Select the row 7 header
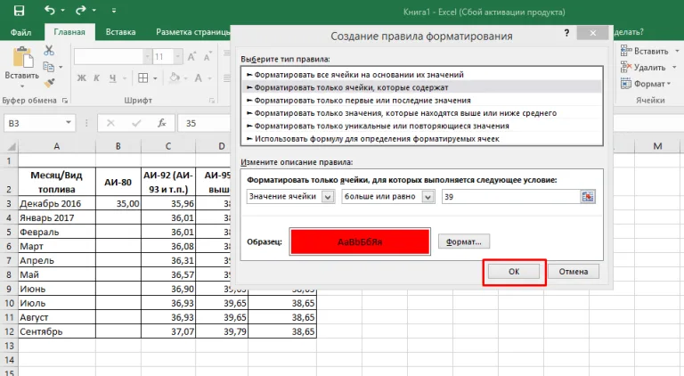Image resolution: width=684 pixels, height=376 pixels. pyautogui.click(x=9, y=260)
